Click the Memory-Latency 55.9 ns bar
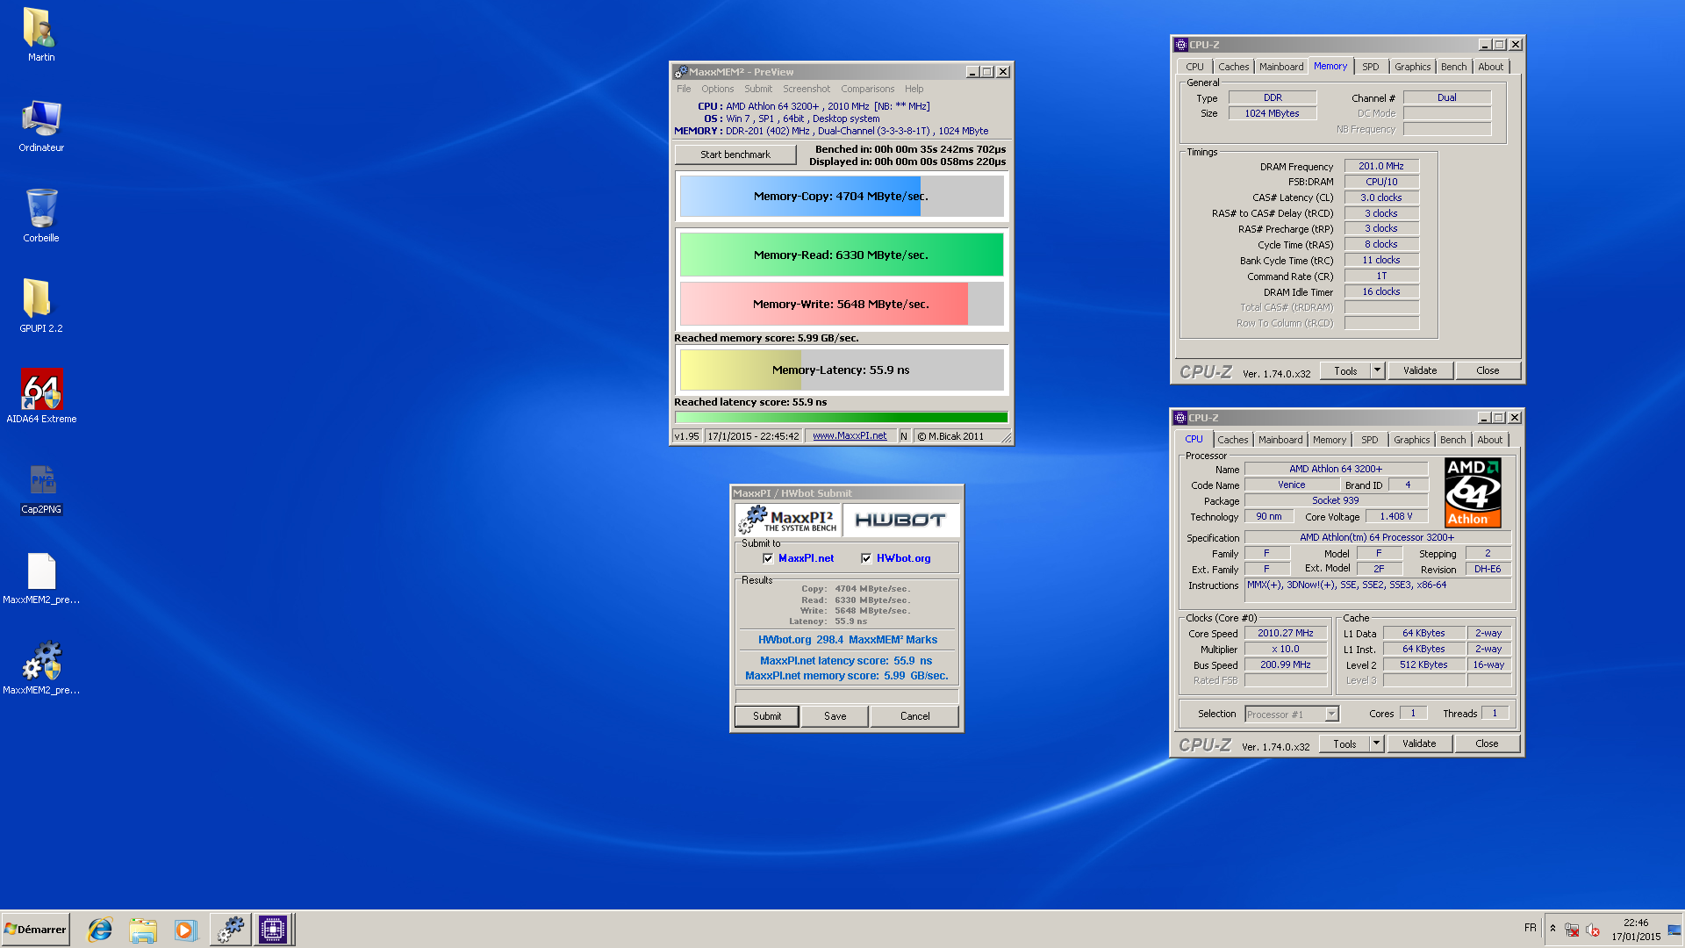Screen dimensions: 1685x948 (x=842, y=370)
